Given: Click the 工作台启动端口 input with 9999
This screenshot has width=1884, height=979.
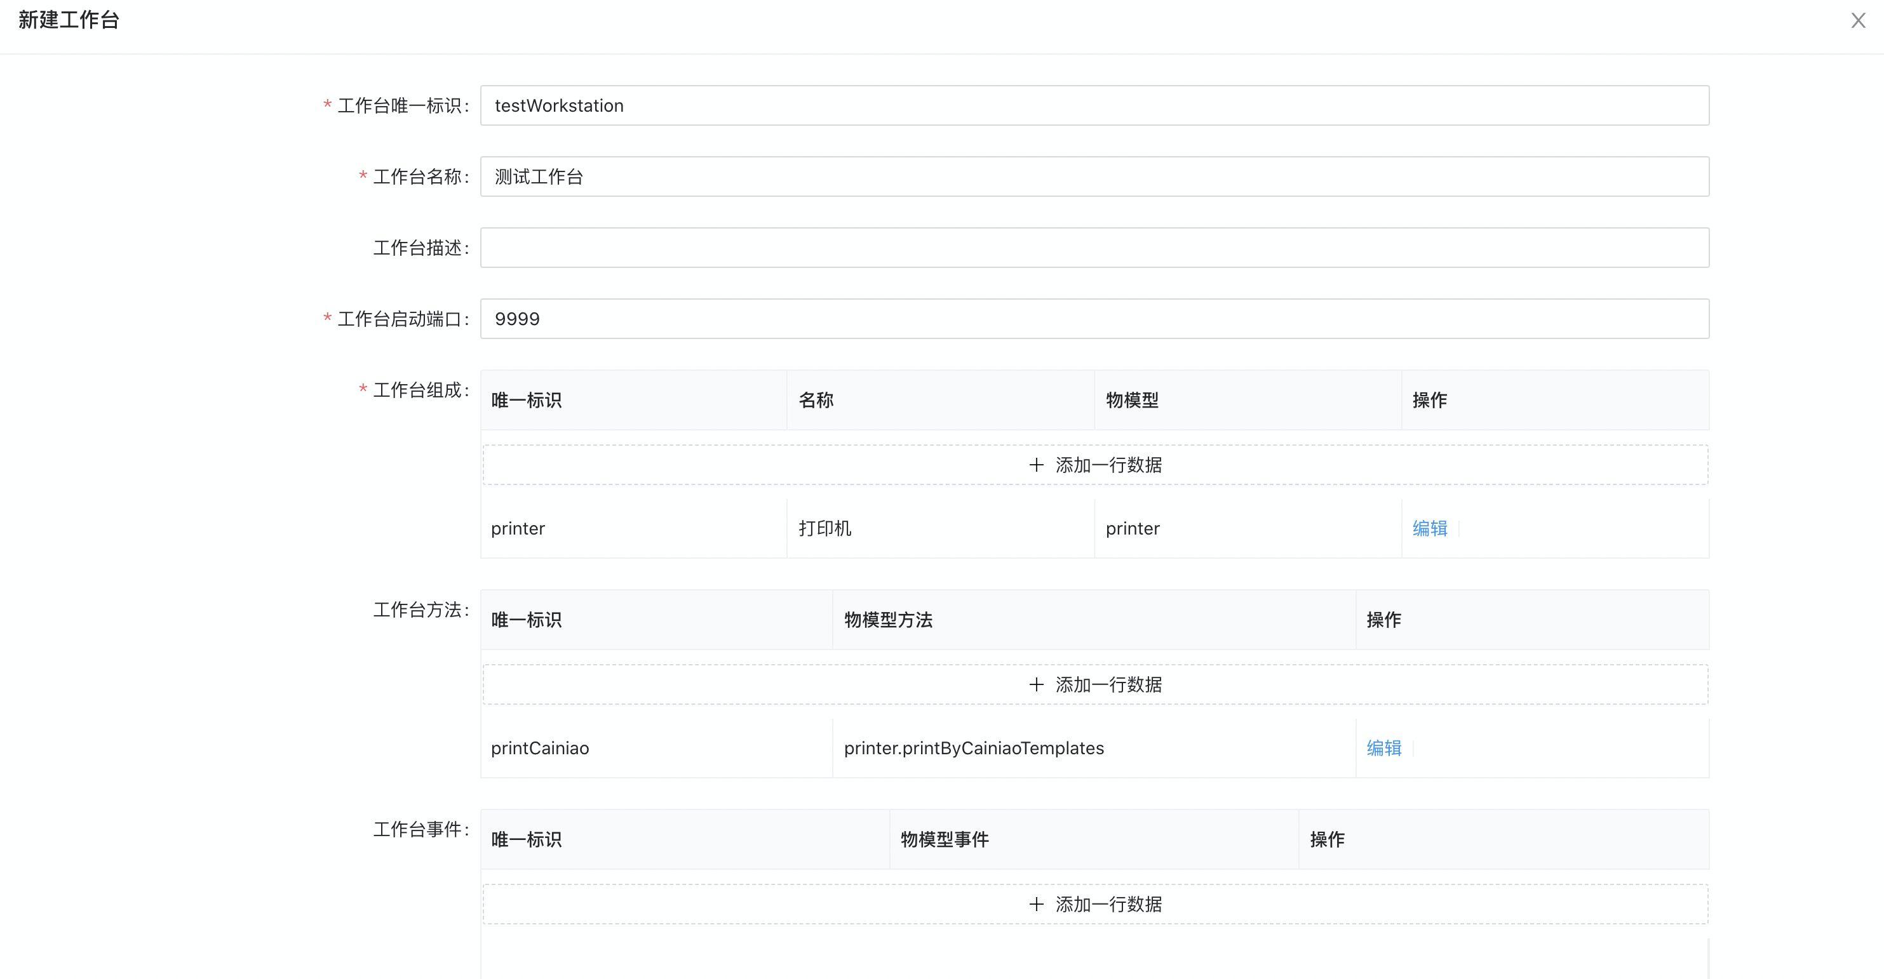Looking at the screenshot, I should 1094,319.
